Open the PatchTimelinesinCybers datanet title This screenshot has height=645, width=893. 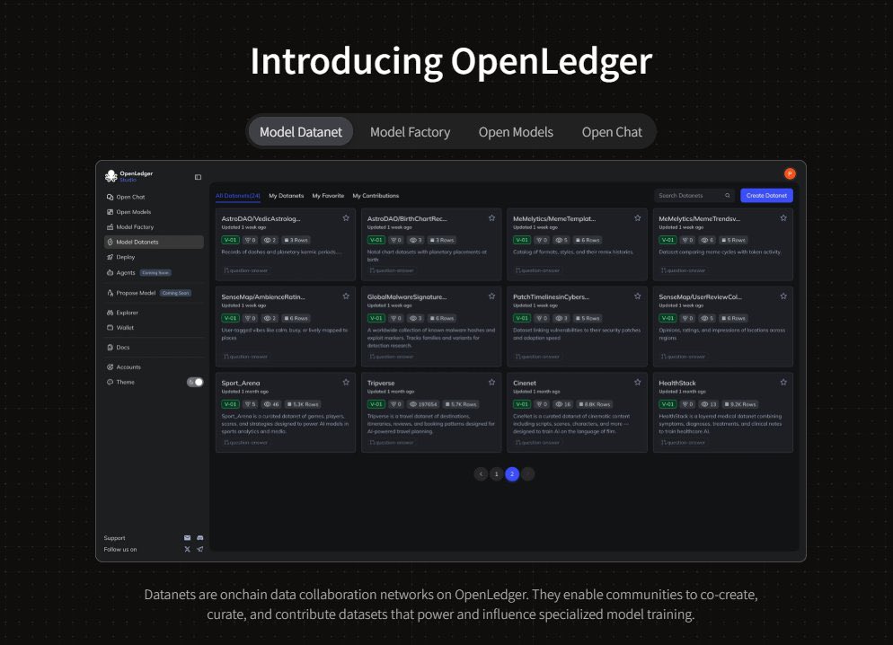point(551,296)
